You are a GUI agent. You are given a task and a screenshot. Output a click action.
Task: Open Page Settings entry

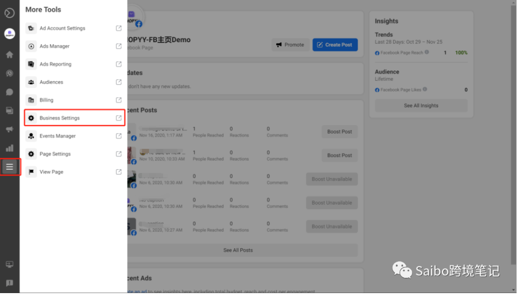(74, 154)
